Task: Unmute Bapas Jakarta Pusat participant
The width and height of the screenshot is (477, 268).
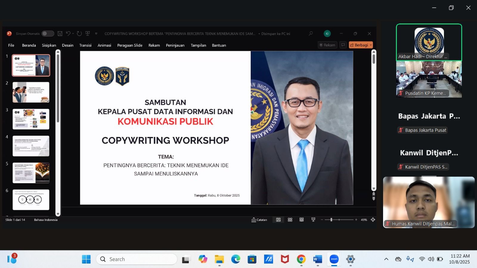Action: [401, 130]
